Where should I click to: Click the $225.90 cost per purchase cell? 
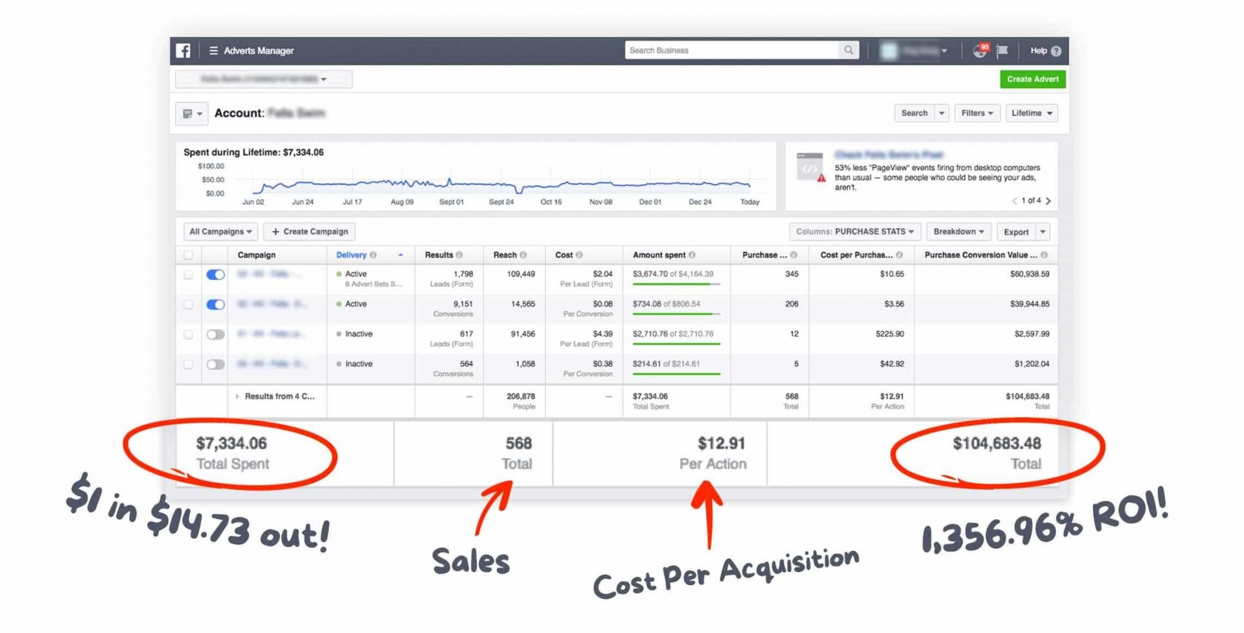pyautogui.click(x=889, y=334)
